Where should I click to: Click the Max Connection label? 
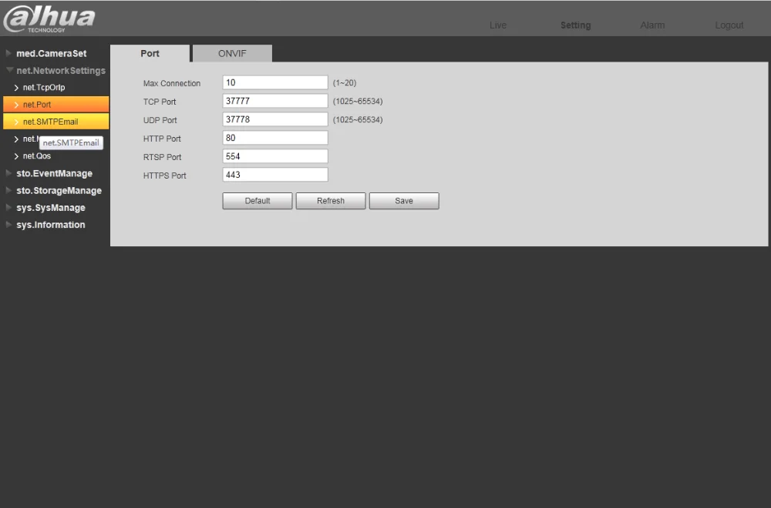[172, 83]
